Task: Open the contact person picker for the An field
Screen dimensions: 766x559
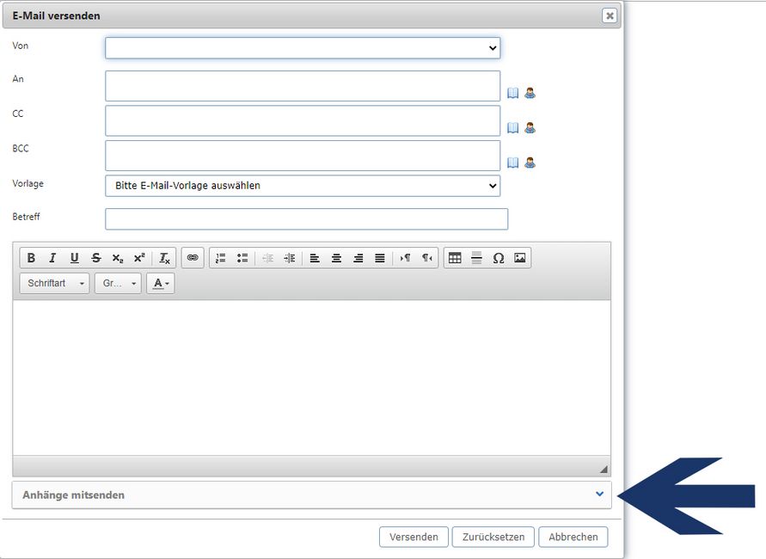Action: [x=530, y=93]
